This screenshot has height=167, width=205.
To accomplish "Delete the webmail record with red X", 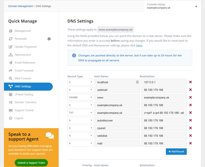I will pos(190,90).
